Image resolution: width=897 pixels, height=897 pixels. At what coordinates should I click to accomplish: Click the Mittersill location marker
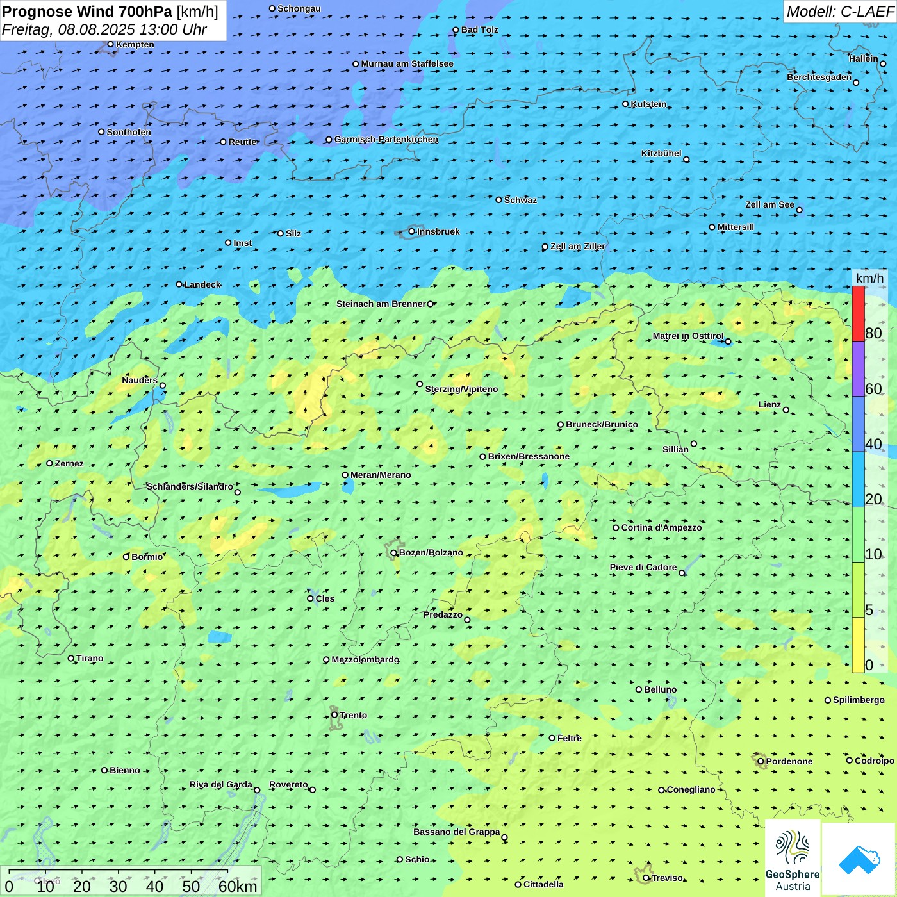(x=712, y=227)
